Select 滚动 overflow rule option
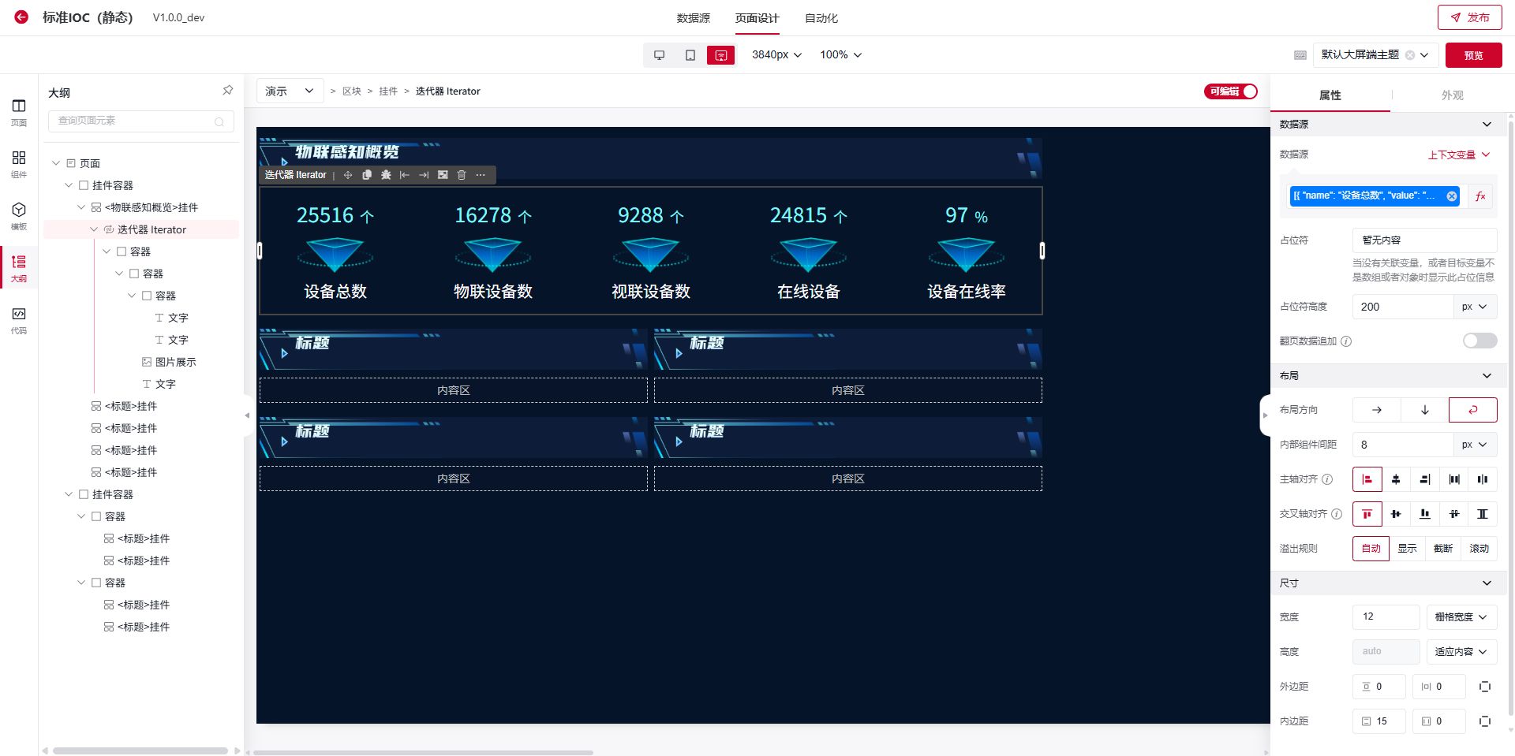This screenshot has width=1515, height=756. pyautogui.click(x=1479, y=549)
